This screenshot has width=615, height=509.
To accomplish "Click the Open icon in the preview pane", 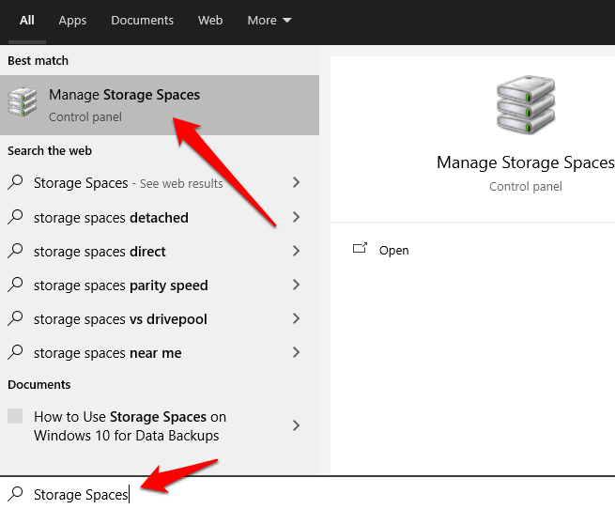I will click(360, 250).
